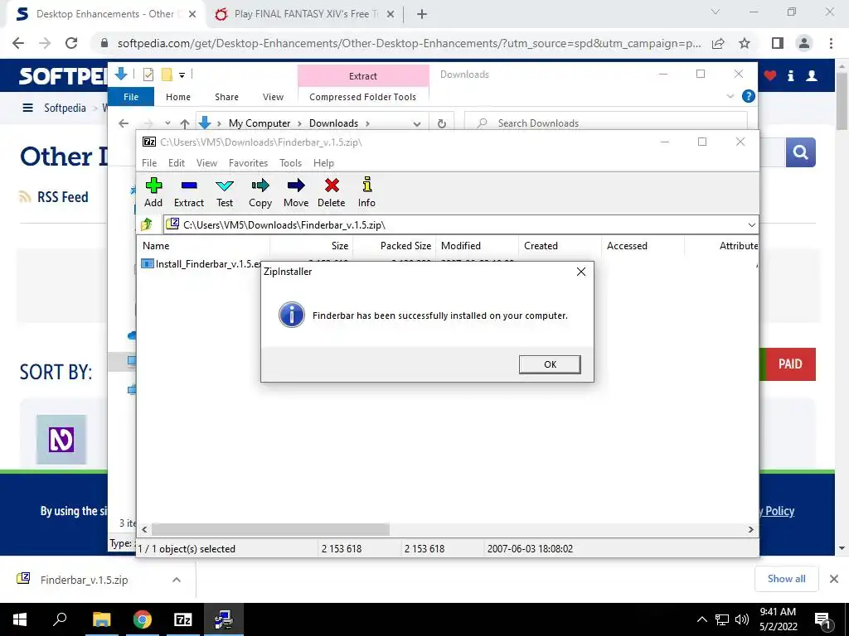Click the PAID filter button on Softpedia

point(789,364)
